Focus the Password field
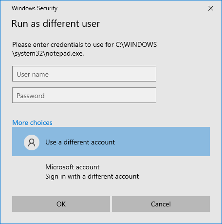 pyautogui.click(x=84, y=95)
